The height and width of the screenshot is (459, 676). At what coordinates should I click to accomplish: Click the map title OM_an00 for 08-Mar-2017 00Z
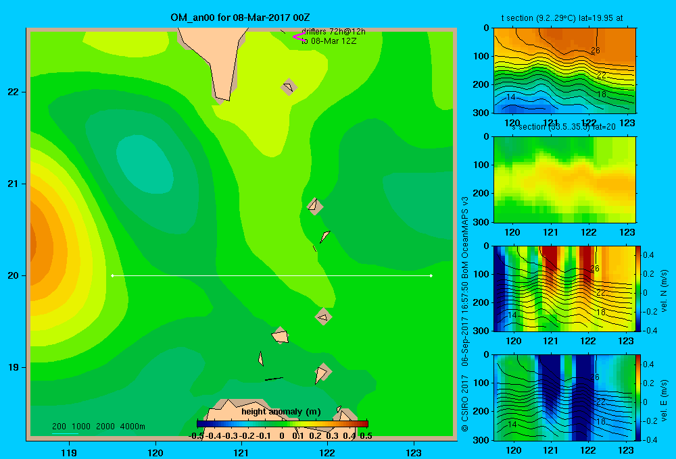[x=240, y=18]
